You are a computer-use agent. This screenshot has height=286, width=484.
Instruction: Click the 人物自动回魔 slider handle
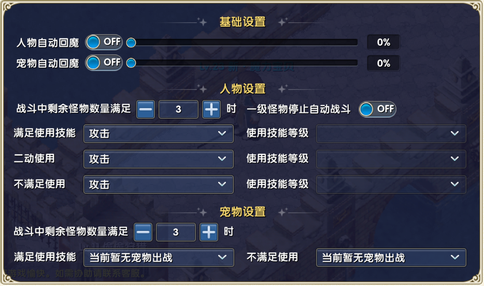pyautogui.click(x=131, y=42)
